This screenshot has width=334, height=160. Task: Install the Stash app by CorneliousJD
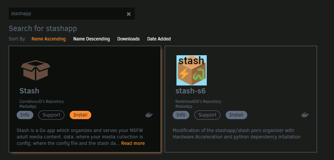click(x=80, y=115)
